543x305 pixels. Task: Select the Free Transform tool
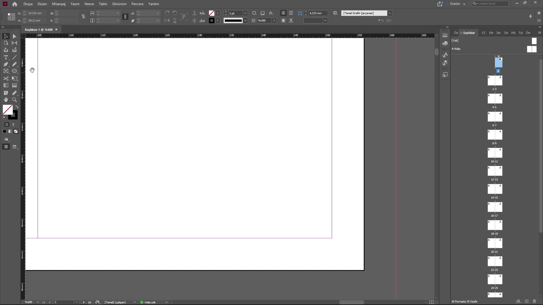point(14,79)
